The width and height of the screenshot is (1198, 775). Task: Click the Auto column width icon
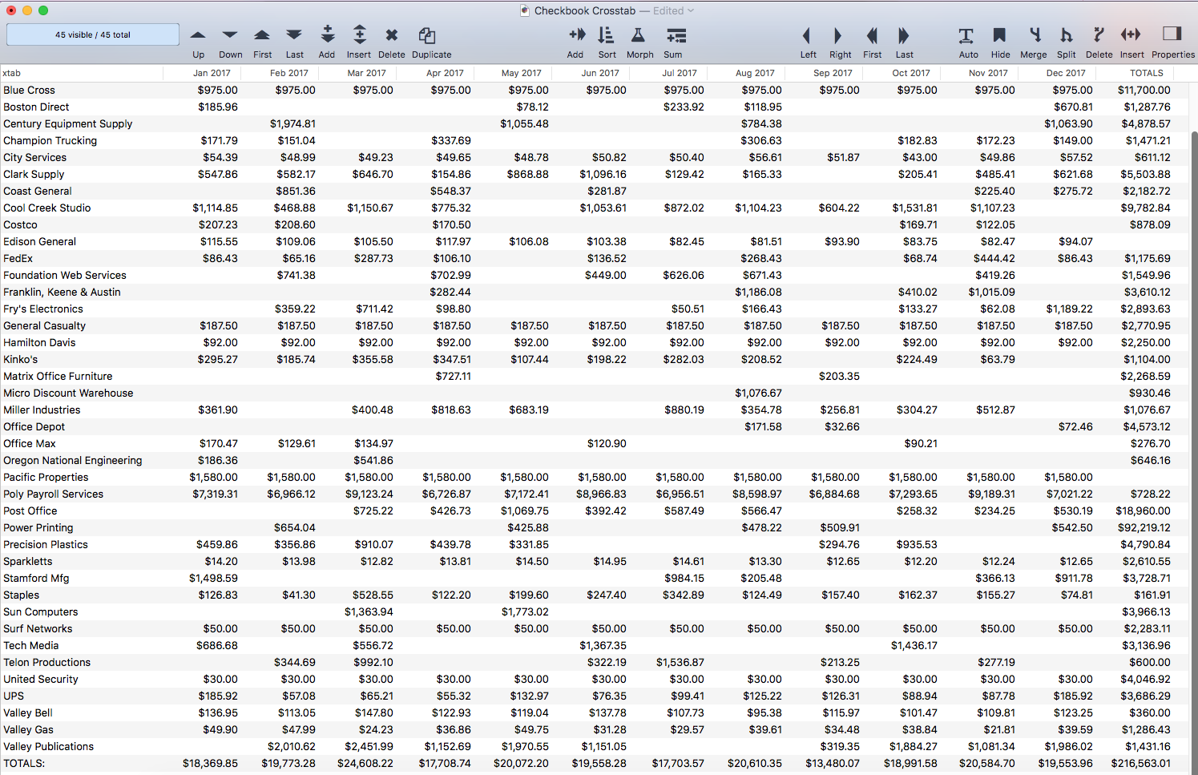[966, 35]
